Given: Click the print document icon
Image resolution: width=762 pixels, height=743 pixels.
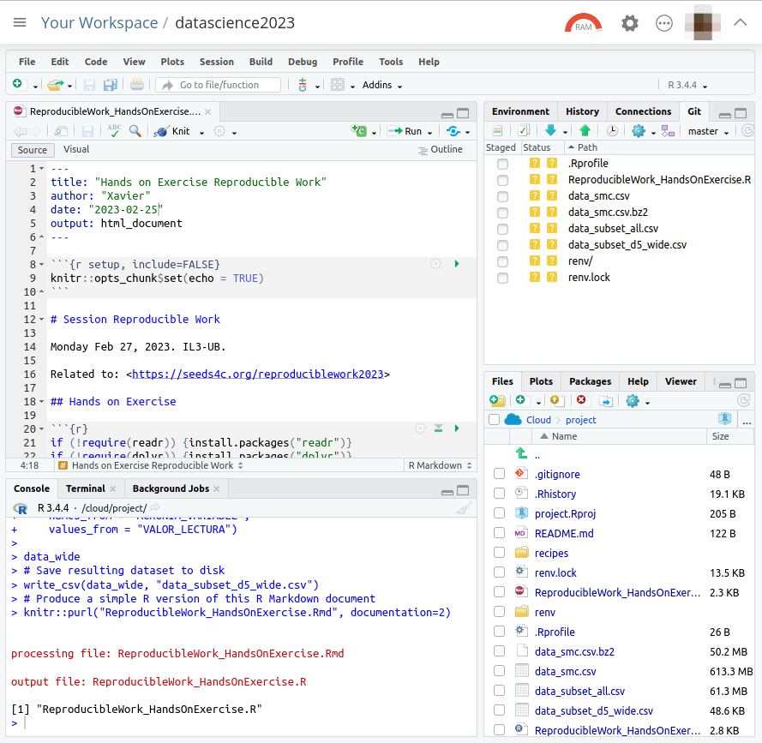Looking at the screenshot, I should click(137, 85).
